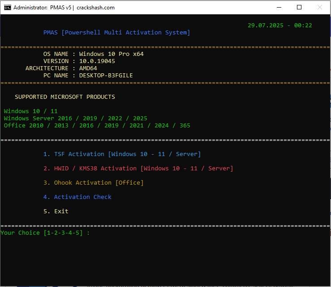The width and height of the screenshot is (331, 287).
Task: Click option '2. HWID / KMS38 Activation'
Action: click(138, 169)
